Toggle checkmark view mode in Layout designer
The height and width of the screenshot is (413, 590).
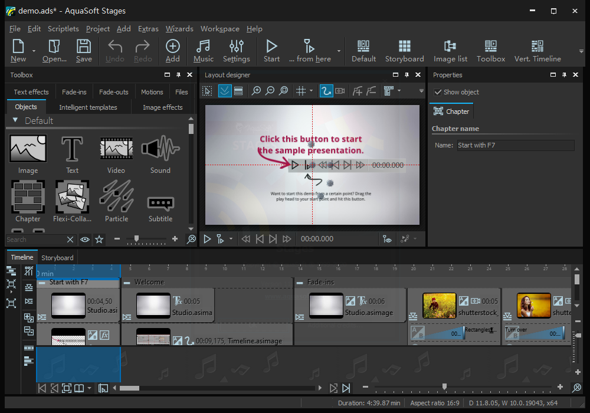(x=225, y=91)
